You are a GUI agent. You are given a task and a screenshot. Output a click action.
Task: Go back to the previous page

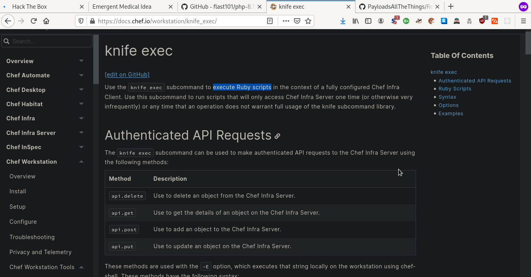8,21
